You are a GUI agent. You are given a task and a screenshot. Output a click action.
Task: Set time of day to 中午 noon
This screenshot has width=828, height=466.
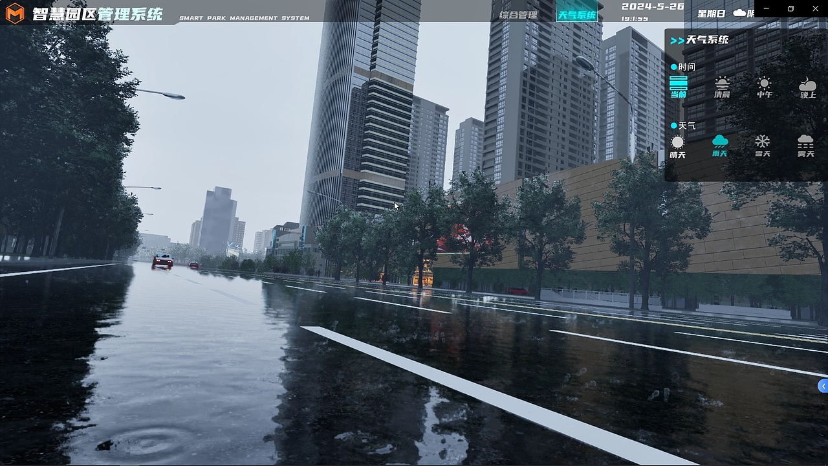(x=765, y=87)
